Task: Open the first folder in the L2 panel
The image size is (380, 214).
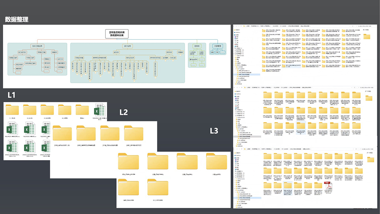Action: (63, 134)
